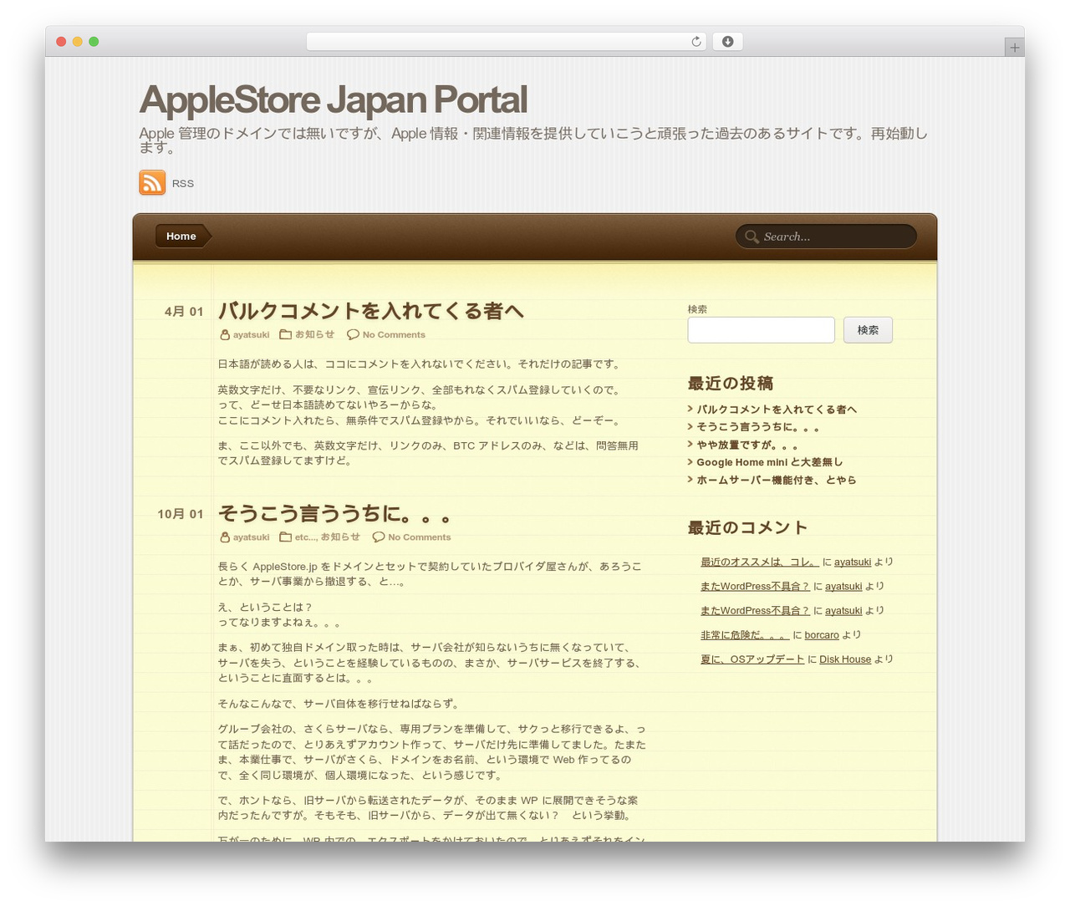Image resolution: width=1070 pixels, height=906 pixels.
Task: Click etc... category link in second post
Action: (x=305, y=537)
